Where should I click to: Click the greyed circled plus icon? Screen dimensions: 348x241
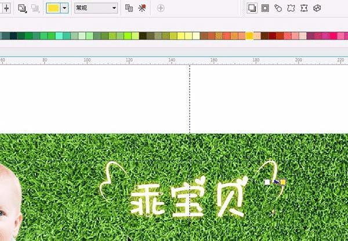click(x=161, y=8)
